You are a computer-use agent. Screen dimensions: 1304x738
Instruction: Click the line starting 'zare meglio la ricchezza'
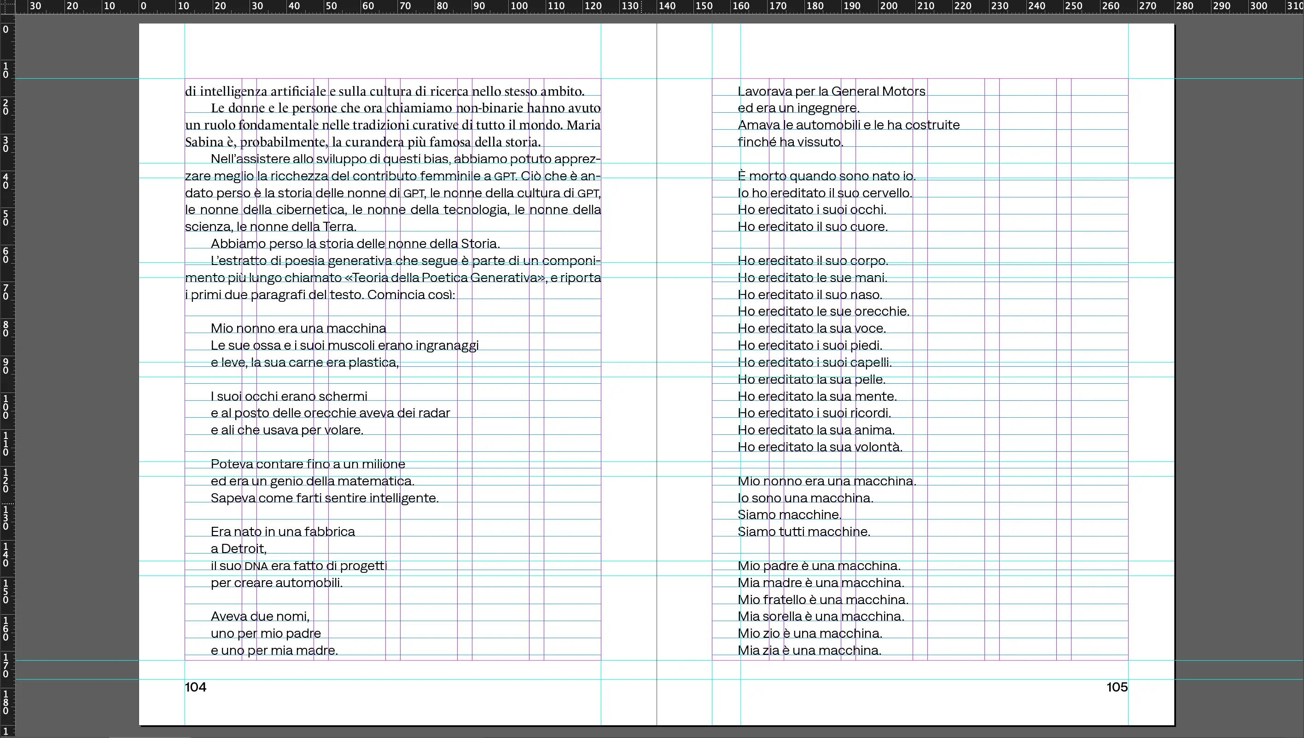coord(393,176)
